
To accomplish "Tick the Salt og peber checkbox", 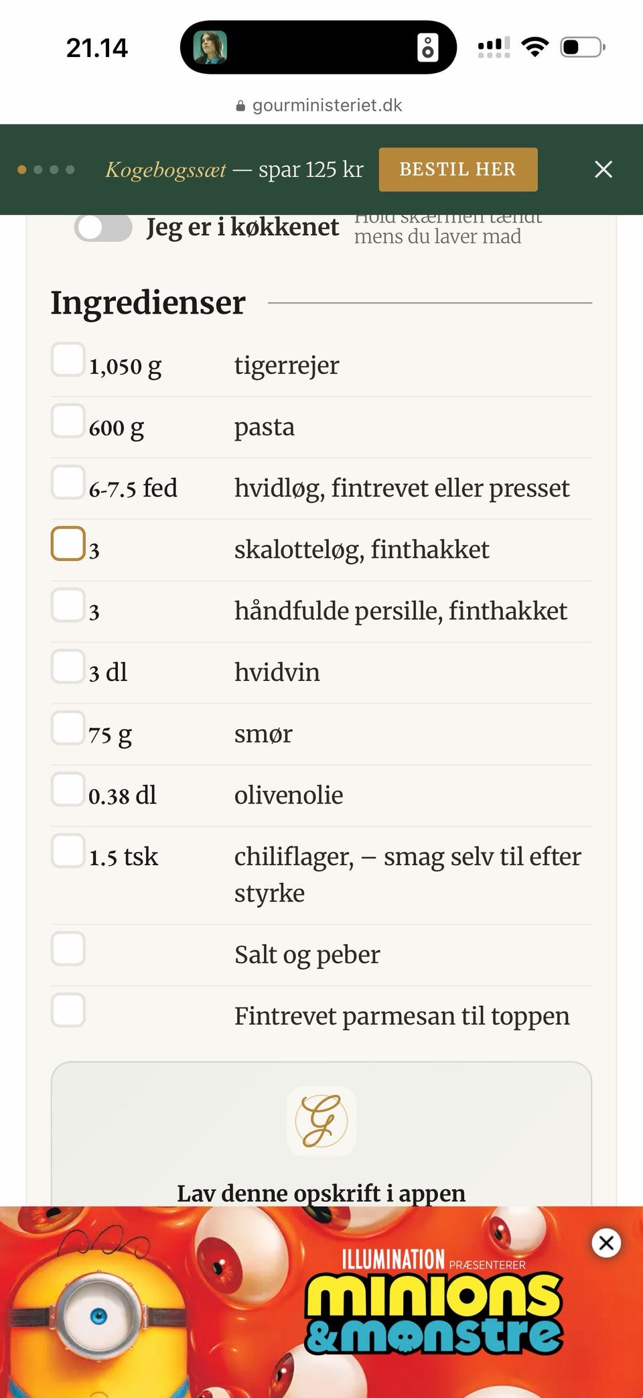I will [x=68, y=948].
